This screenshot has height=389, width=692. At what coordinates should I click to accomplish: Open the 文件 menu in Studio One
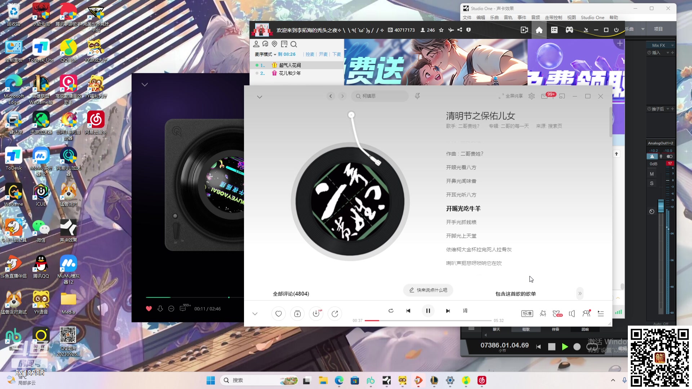point(467,17)
